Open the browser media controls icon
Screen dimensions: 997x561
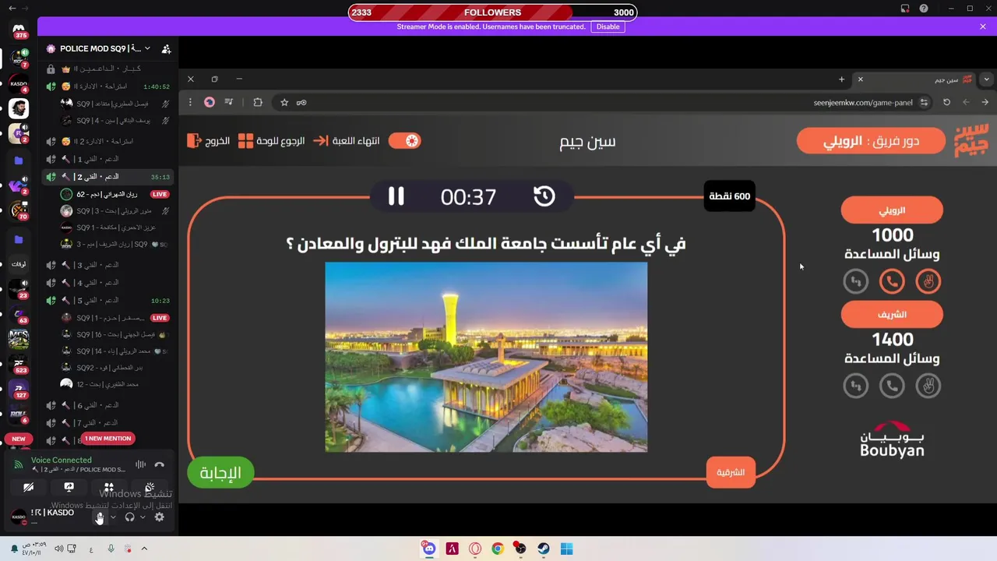pyautogui.click(x=229, y=102)
